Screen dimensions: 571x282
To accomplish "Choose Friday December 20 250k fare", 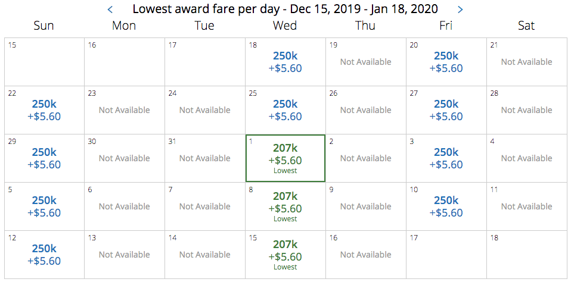I will pyautogui.click(x=446, y=62).
